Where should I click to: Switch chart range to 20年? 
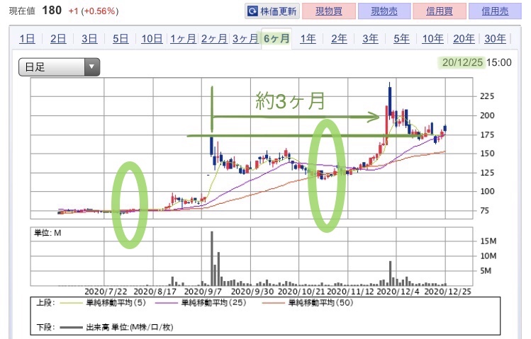464,39
